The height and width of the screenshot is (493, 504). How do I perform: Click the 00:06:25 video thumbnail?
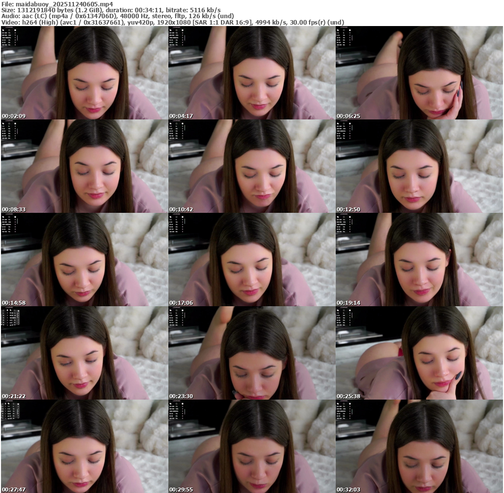tap(419, 73)
